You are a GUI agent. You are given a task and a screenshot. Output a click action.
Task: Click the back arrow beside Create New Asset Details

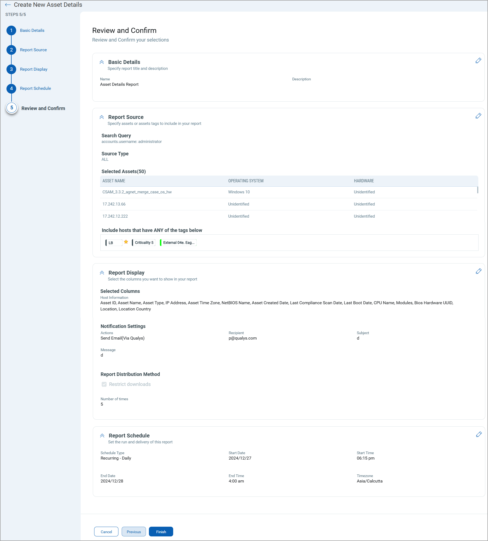click(x=8, y=5)
